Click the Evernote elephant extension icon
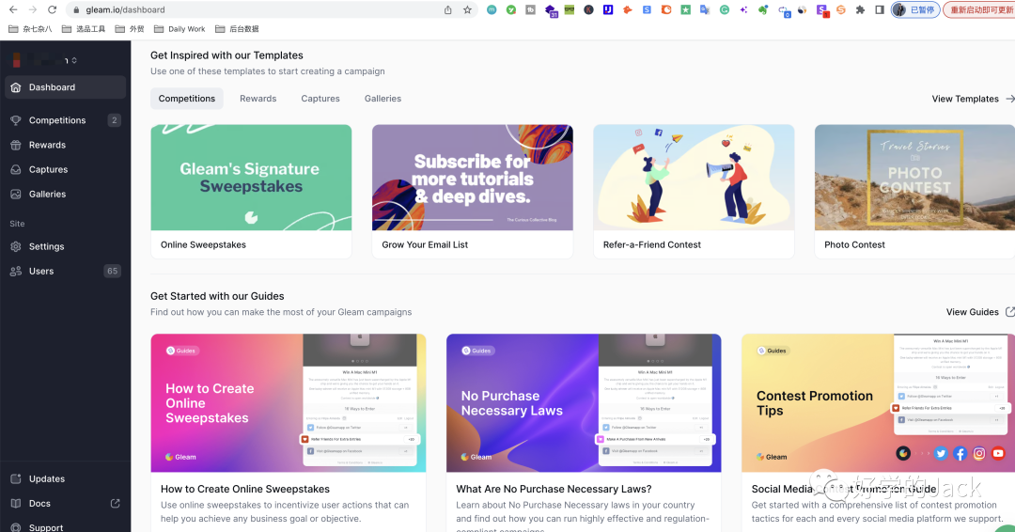Image resolution: width=1015 pixels, height=532 pixels. tap(763, 9)
